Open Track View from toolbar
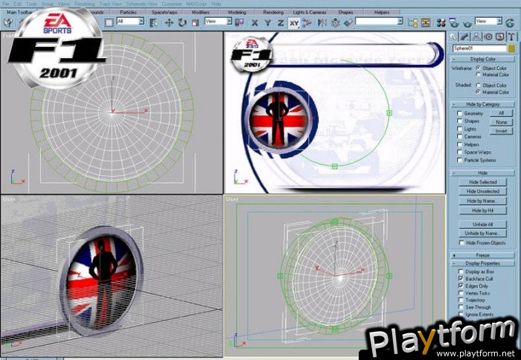The image size is (521, 360). point(412,22)
